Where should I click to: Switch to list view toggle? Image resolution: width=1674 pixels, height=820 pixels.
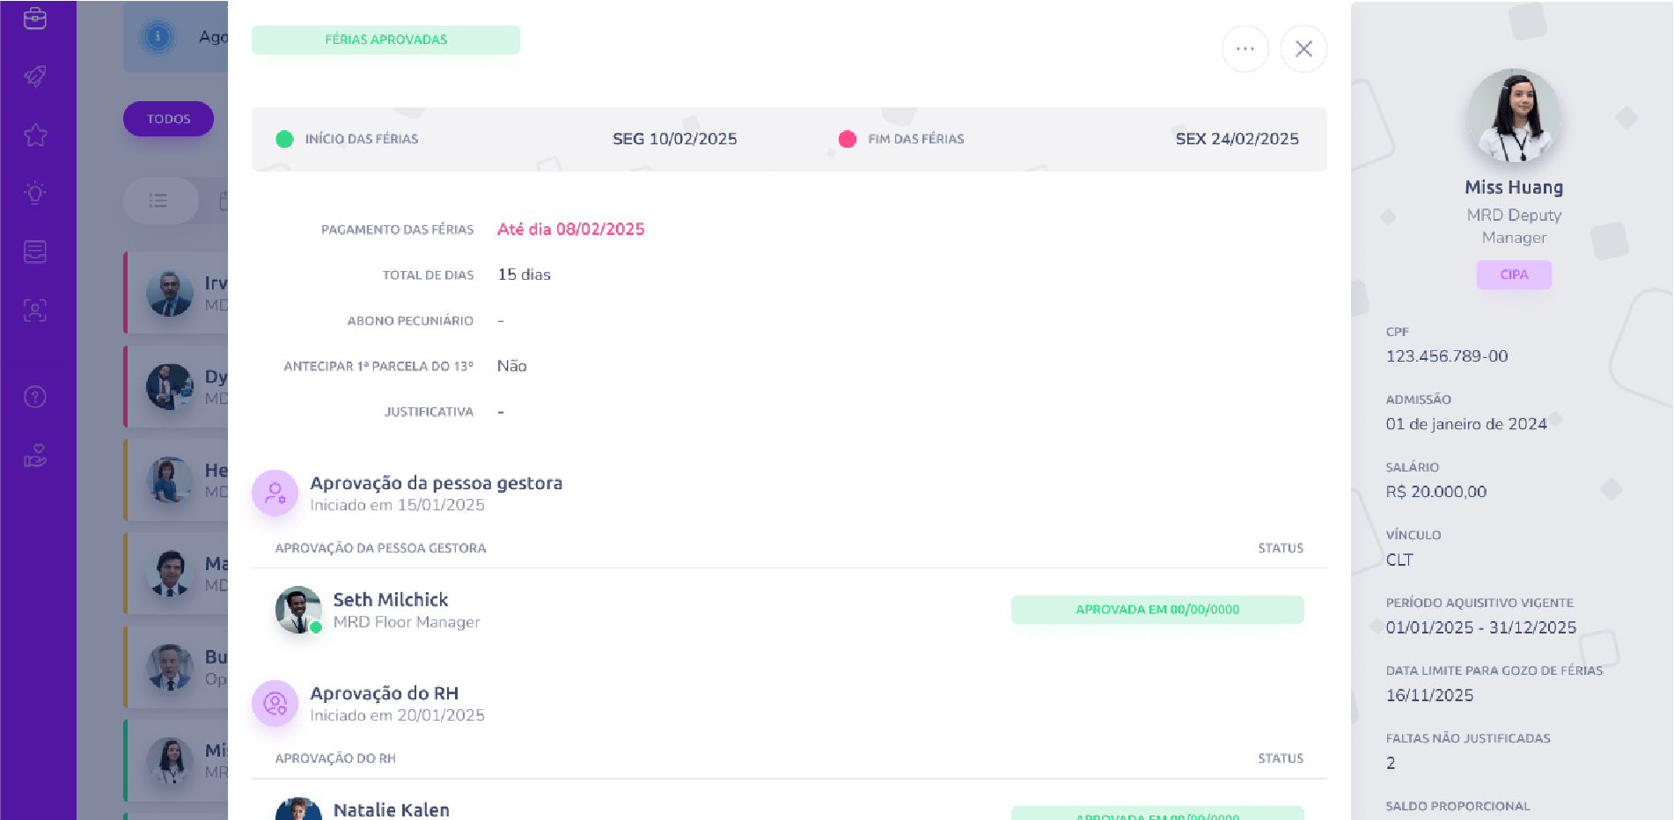(x=158, y=201)
